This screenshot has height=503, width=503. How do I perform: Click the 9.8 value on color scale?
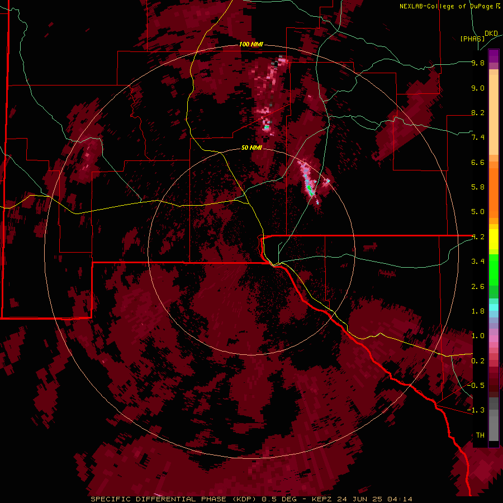pos(478,63)
